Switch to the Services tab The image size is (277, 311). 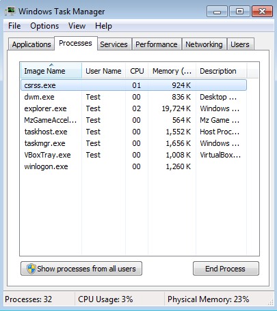[114, 44]
